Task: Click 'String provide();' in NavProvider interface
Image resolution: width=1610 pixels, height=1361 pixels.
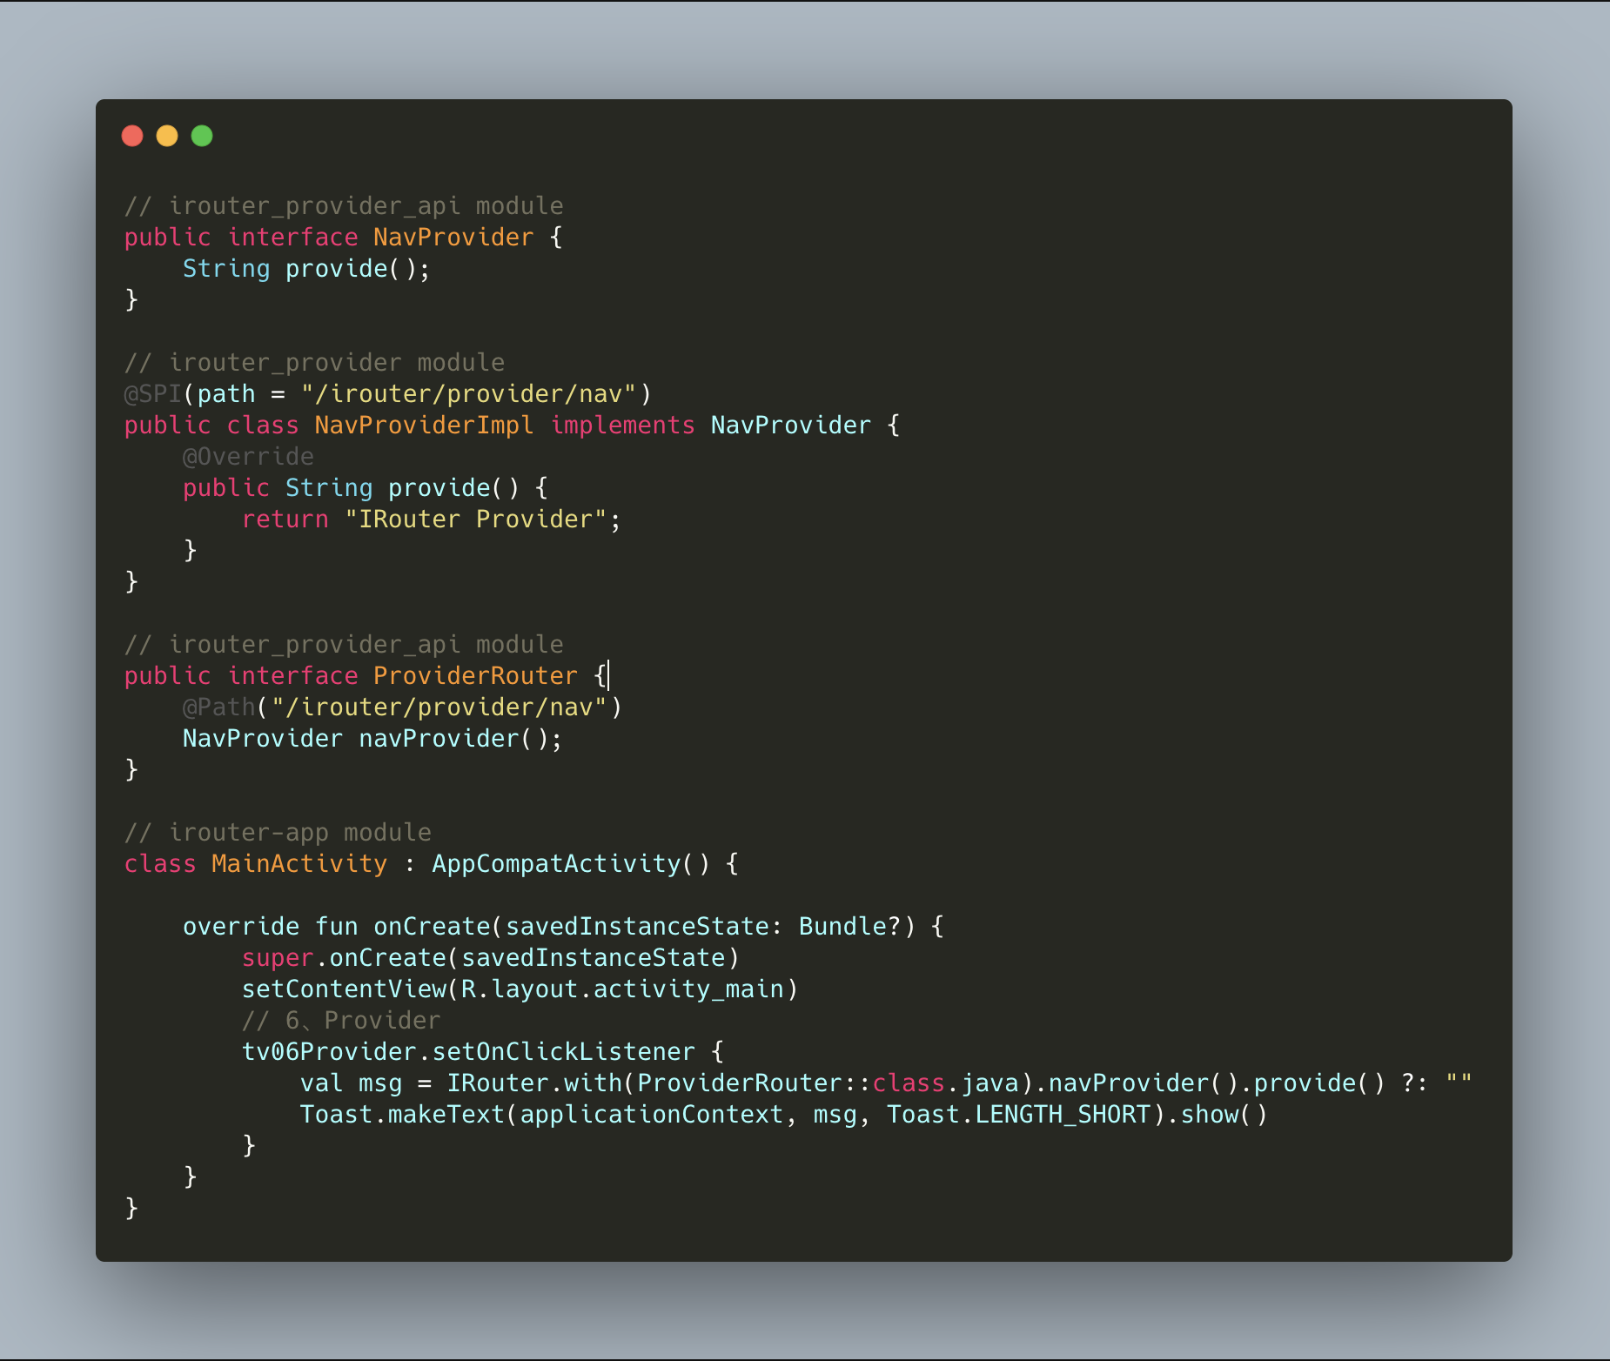Action: 306,269
